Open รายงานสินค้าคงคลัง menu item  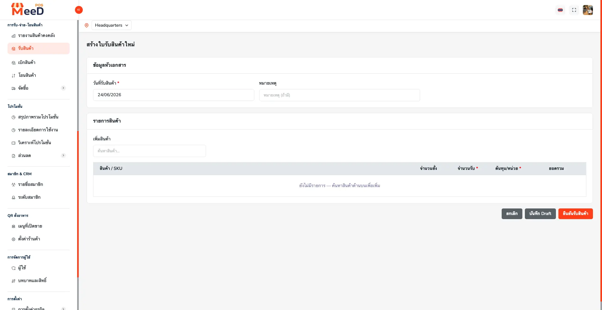(39, 35)
